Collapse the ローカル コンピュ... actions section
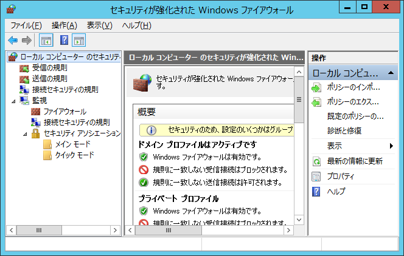Viewport: 404px width, 256px height. 391,73
